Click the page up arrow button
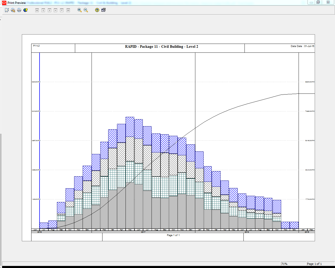 point(56,10)
